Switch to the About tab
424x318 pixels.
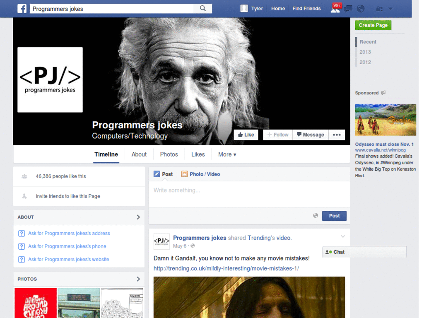tap(139, 154)
